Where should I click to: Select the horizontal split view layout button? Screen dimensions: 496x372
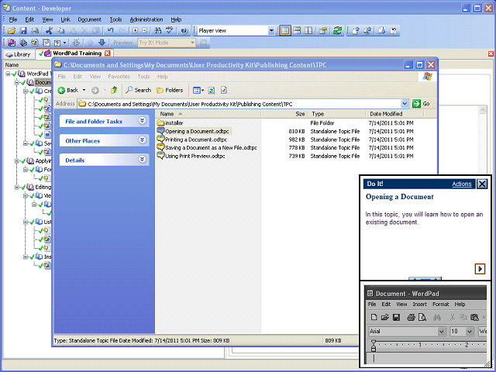(297, 31)
